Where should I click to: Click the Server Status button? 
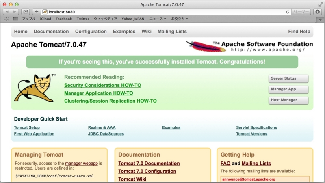click(x=288, y=78)
